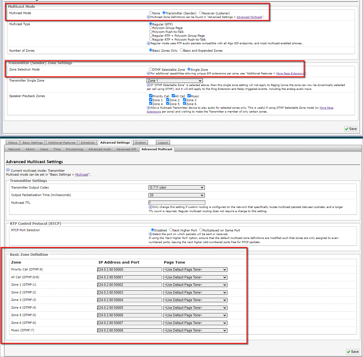Viewport: 363px width, 357px height.
Task: Switch to the Basic Settings tab
Action: (33, 143)
